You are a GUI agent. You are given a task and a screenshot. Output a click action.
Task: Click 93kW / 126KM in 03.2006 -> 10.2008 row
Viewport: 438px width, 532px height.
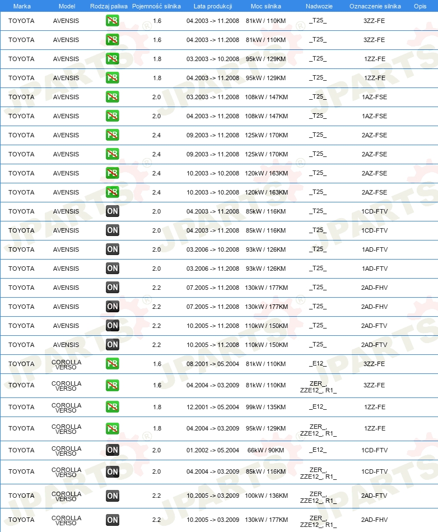point(266,249)
